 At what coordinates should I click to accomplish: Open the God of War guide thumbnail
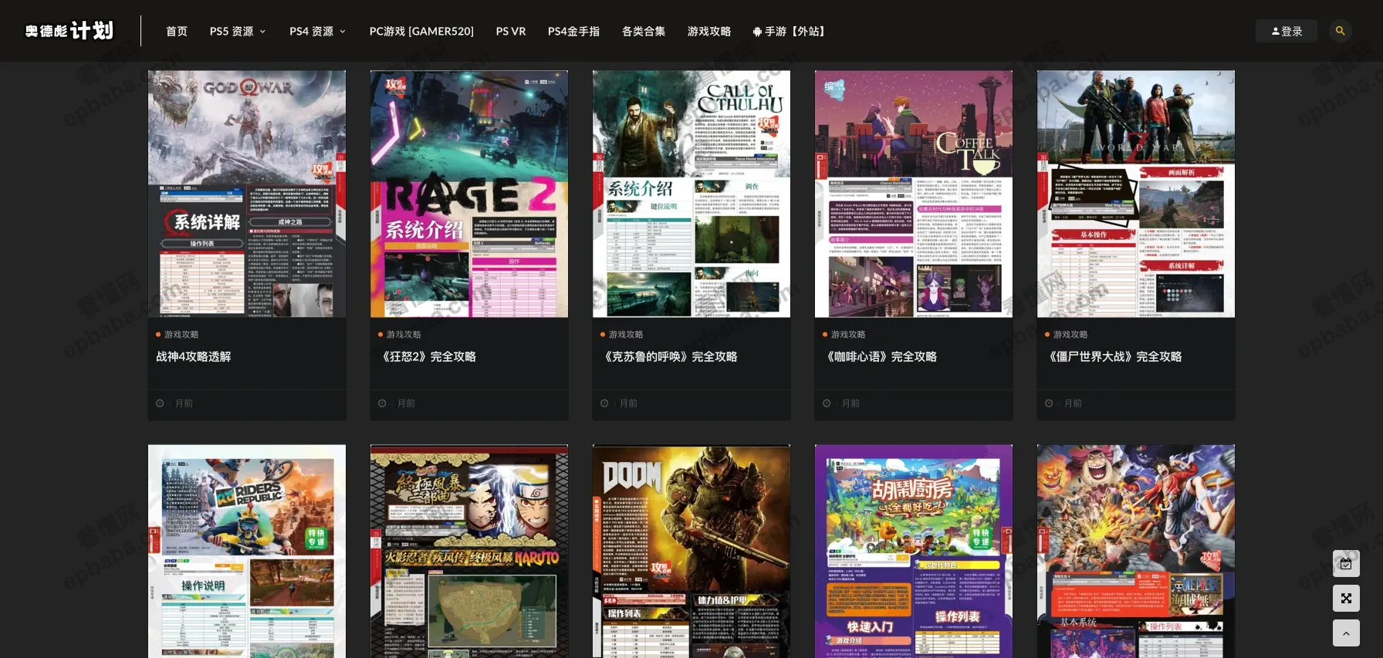(x=247, y=194)
